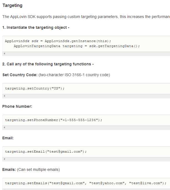Click the targeting.setEmail code line

coord(46,152)
